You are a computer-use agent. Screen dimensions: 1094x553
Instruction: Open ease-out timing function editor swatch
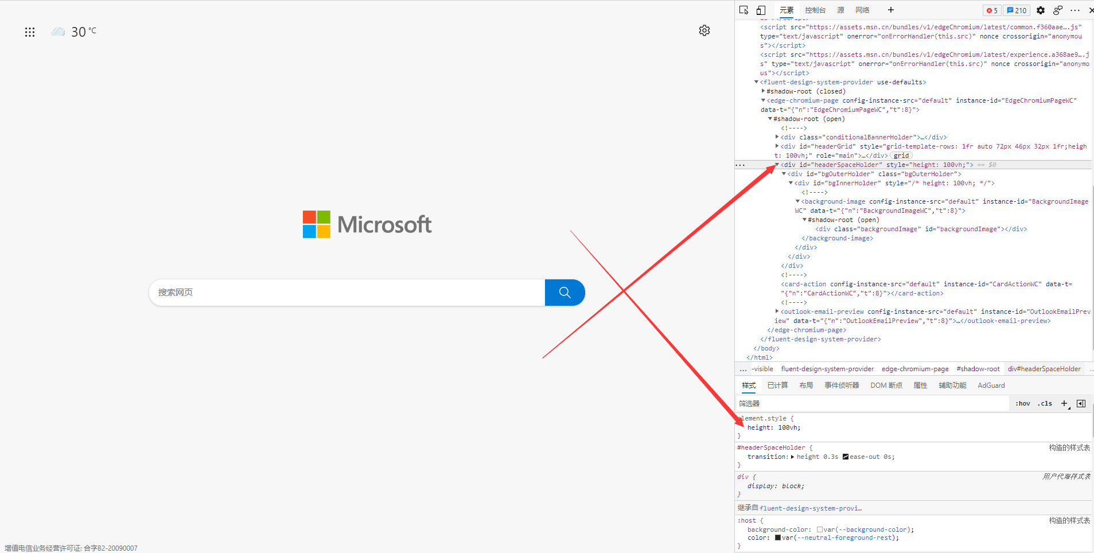click(x=846, y=457)
